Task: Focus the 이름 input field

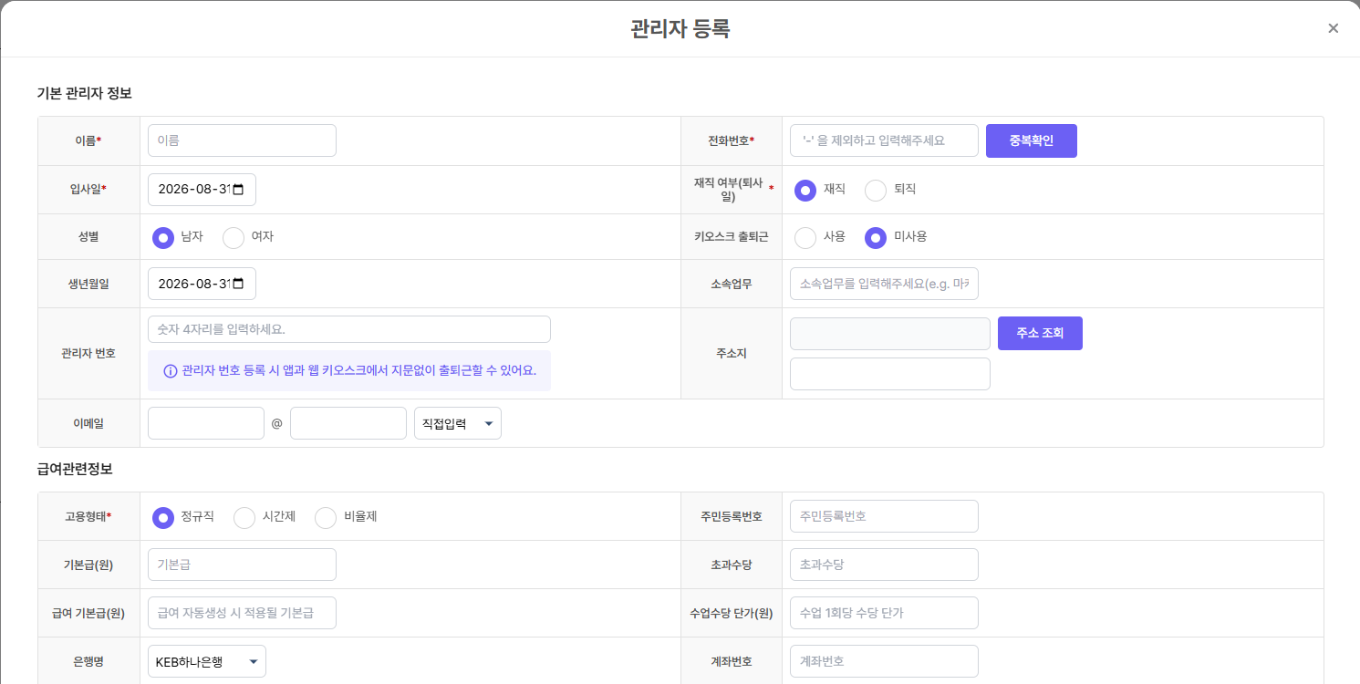Action: point(242,140)
